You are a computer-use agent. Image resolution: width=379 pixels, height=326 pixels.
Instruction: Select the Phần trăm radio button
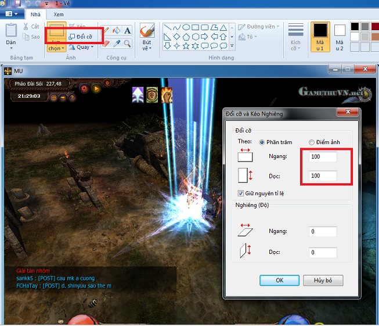click(262, 142)
